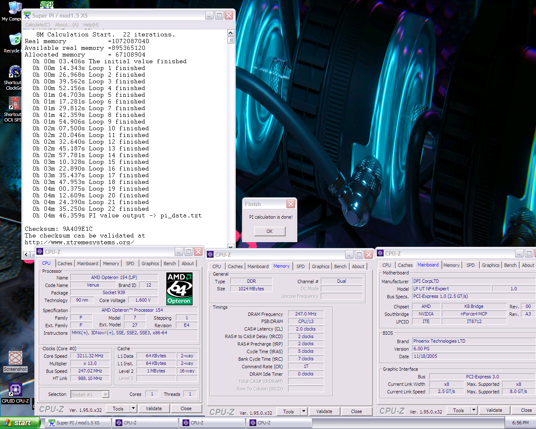Open Memory tab in mainboard window
The width and height of the screenshot is (536, 429).
click(x=451, y=265)
